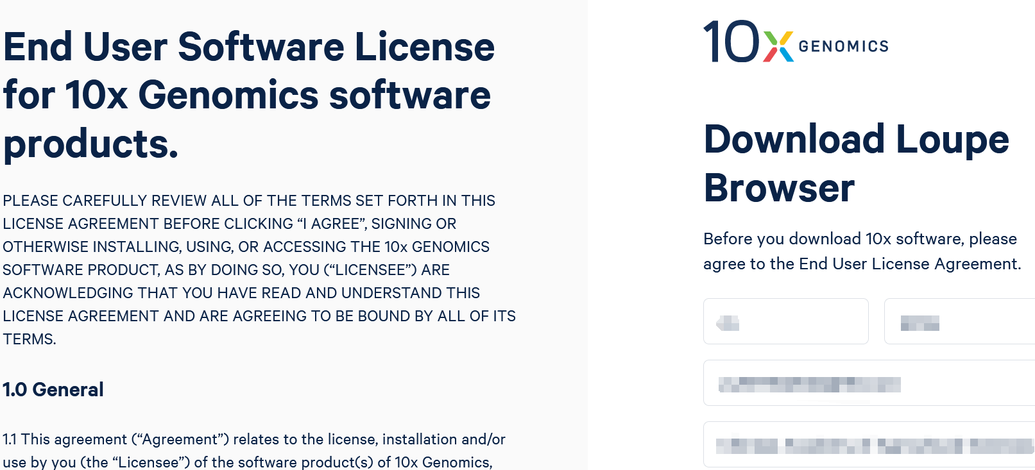
Task: Click the first name input field
Action: click(x=786, y=321)
